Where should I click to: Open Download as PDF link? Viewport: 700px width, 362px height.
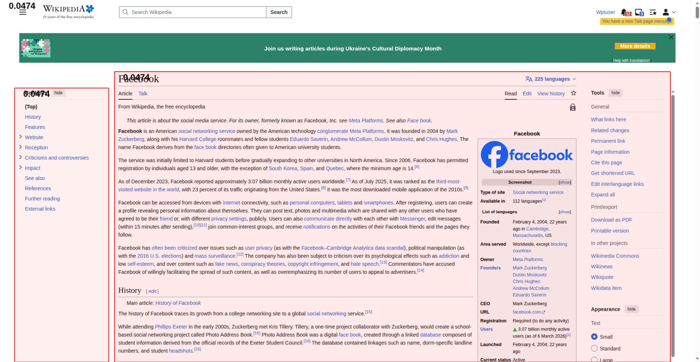click(x=611, y=220)
